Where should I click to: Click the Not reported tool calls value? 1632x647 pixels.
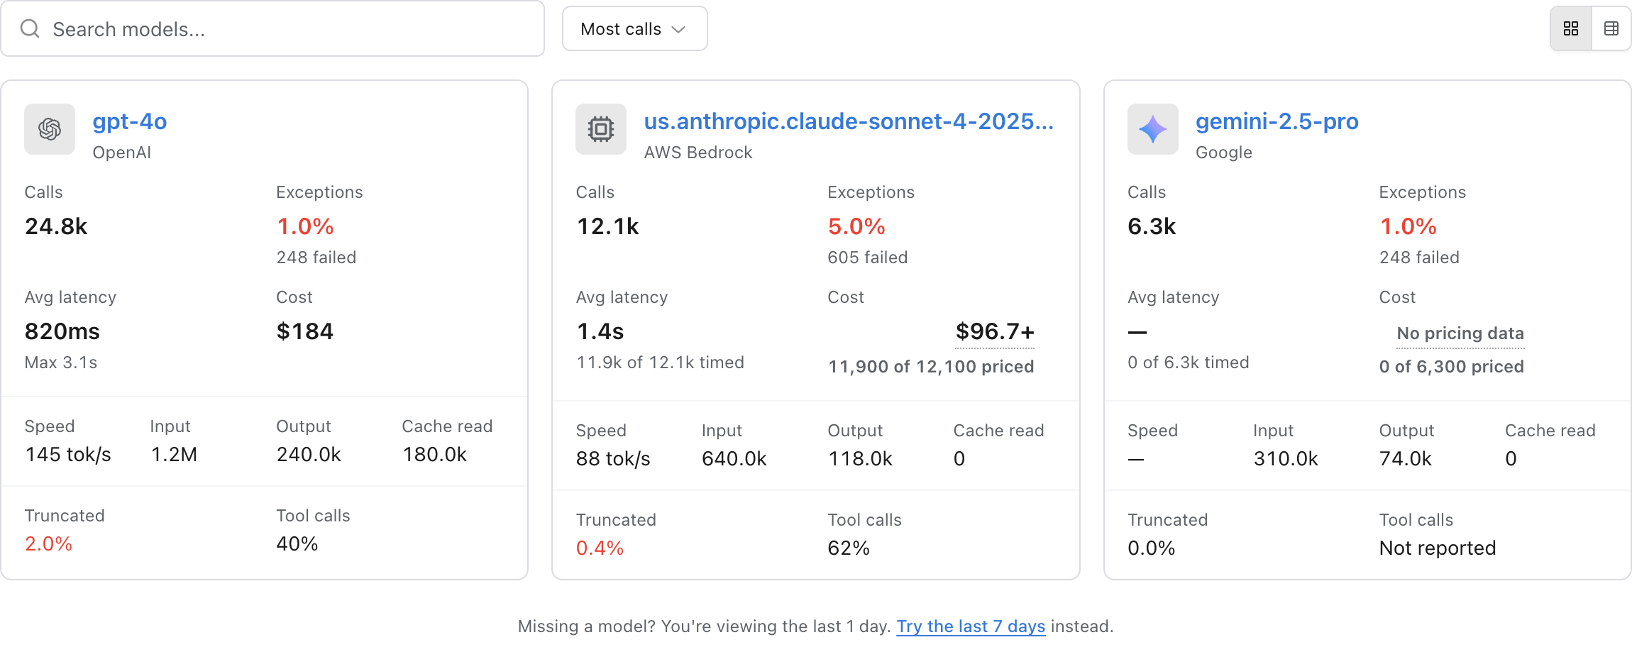pyautogui.click(x=1438, y=548)
